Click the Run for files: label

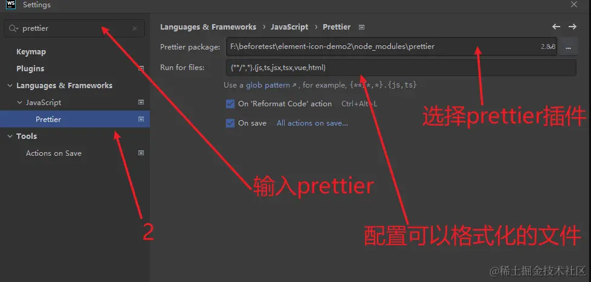182,68
